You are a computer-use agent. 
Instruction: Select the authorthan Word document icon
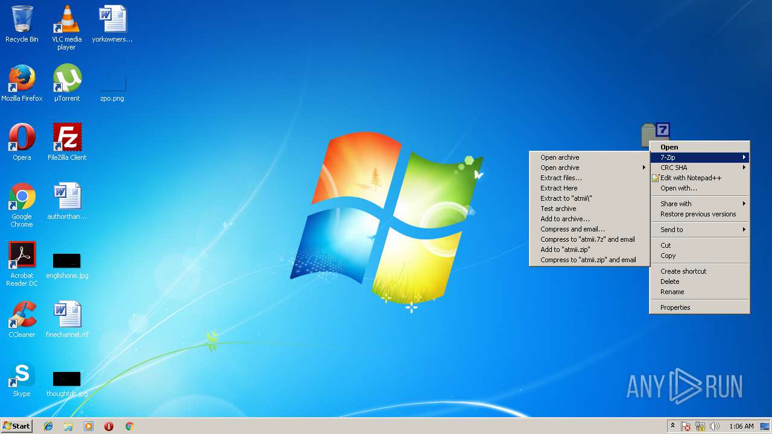click(x=67, y=201)
